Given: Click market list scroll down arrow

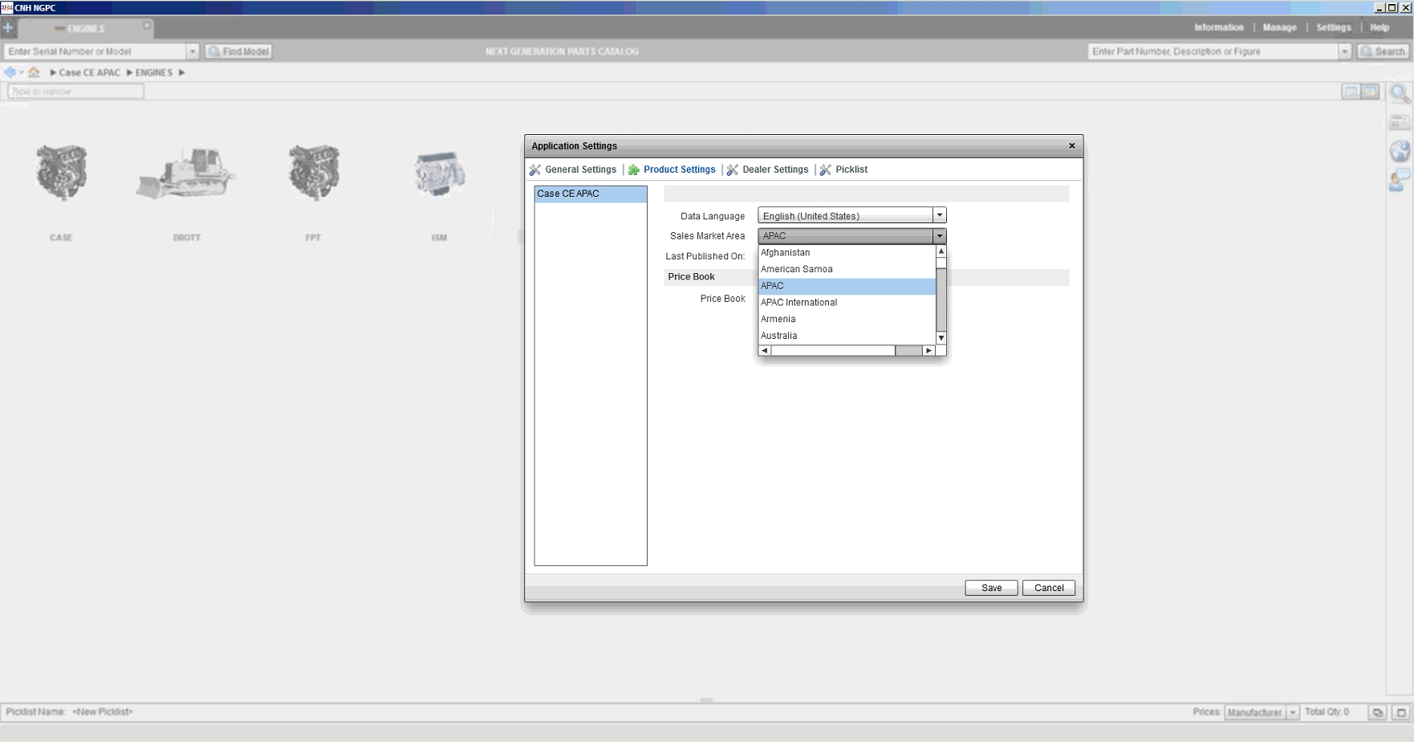Looking at the screenshot, I should (x=941, y=338).
